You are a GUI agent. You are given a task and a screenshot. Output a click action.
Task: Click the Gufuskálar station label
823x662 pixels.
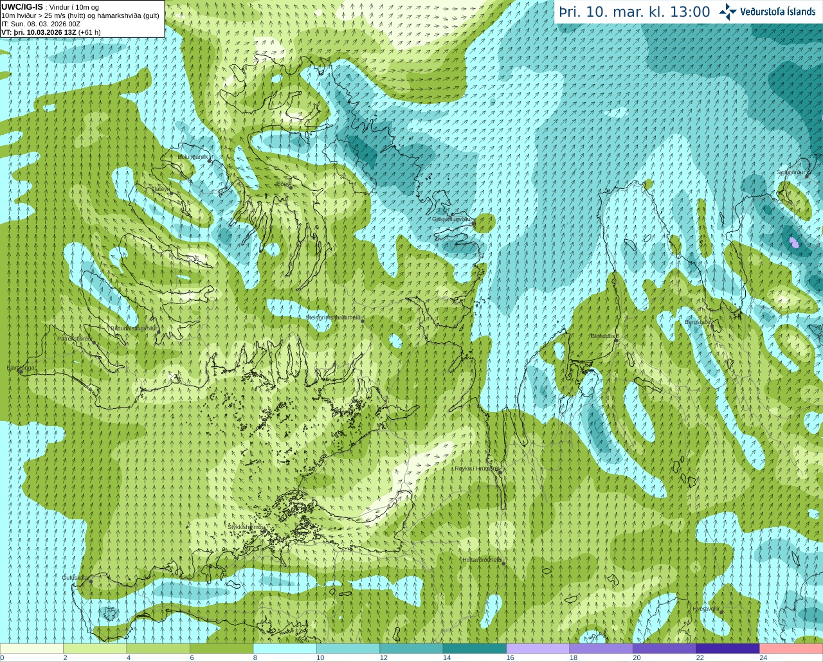tap(76, 577)
